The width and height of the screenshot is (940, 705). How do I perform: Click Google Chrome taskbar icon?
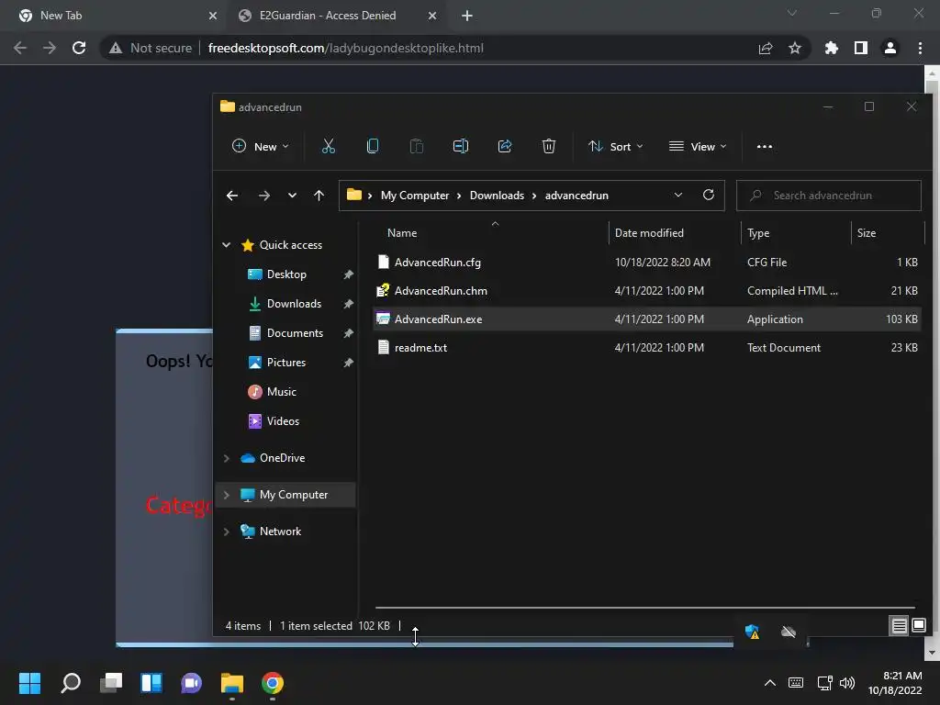point(272,683)
